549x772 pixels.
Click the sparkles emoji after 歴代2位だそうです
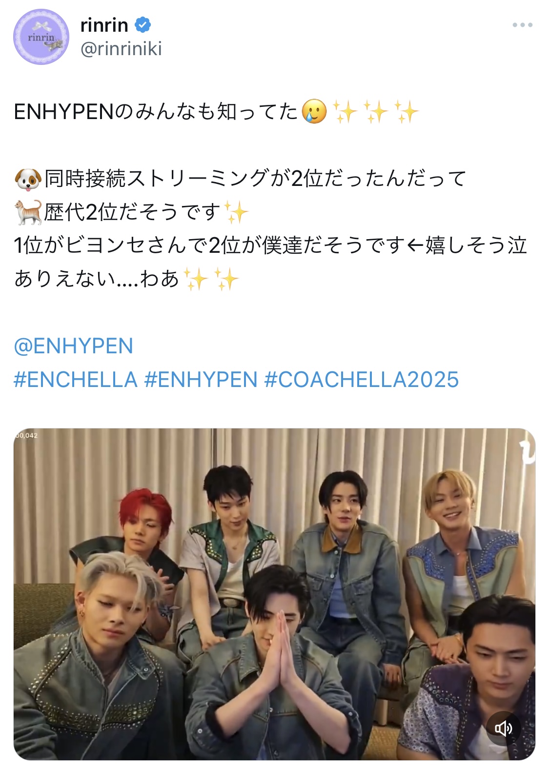[236, 212]
